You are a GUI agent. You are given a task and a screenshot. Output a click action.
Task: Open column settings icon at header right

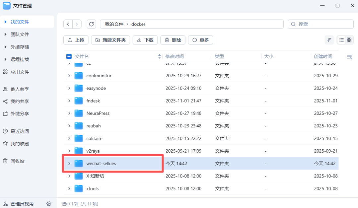pos(349,57)
